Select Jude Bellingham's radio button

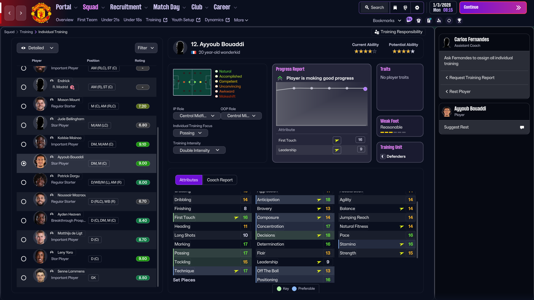tap(24, 125)
